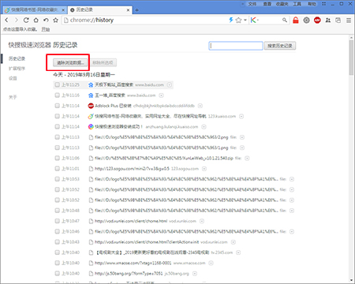Click the vertical page scrollbar thumb
Image resolution: width=355 pixels, height=284 pixels.
point(351,58)
